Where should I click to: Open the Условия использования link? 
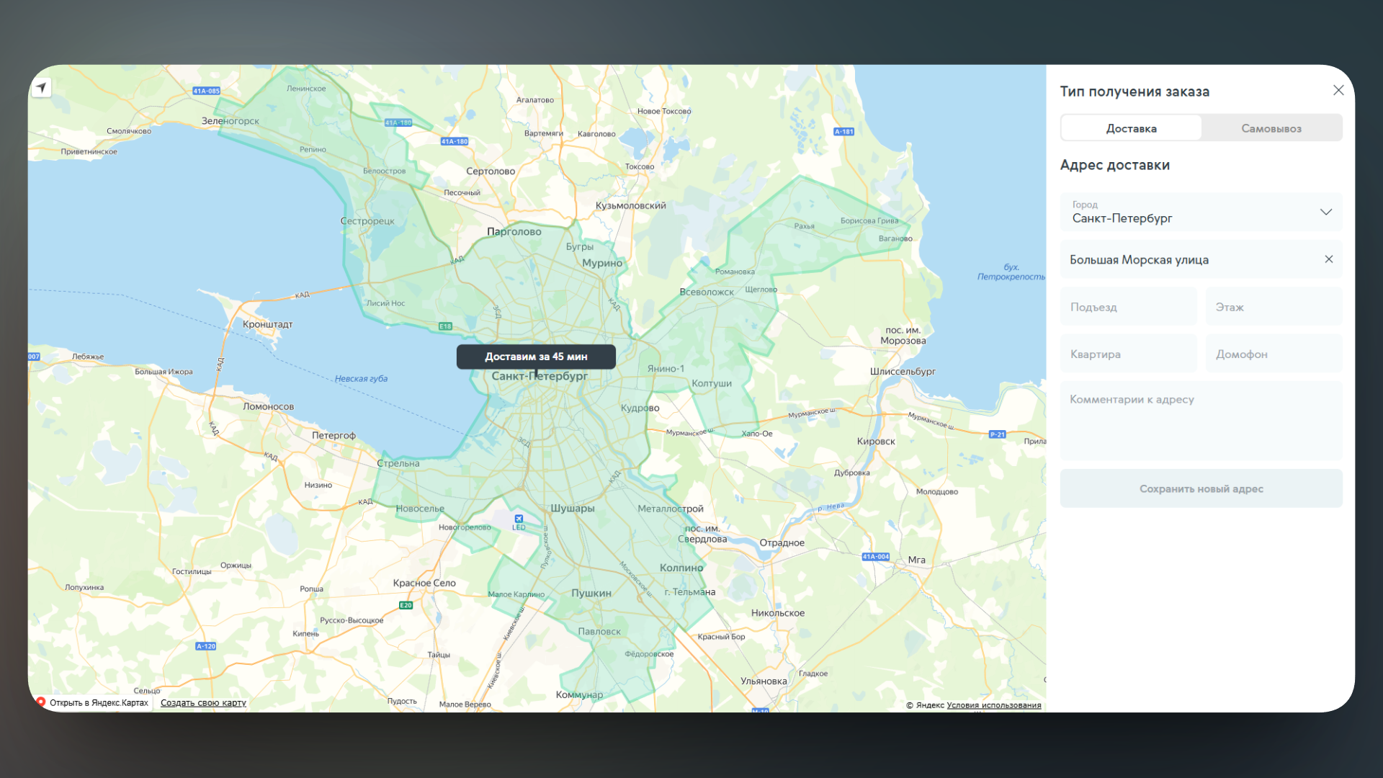click(993, 705)
